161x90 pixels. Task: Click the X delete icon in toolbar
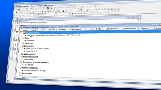[60, 7]
